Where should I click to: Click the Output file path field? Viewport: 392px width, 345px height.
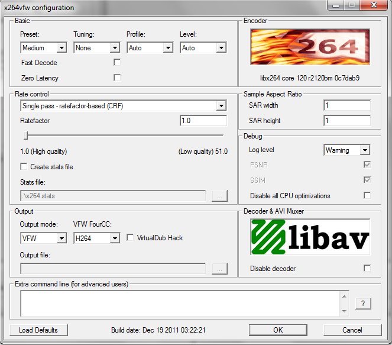pyautogui.click(x=113, y=269)
